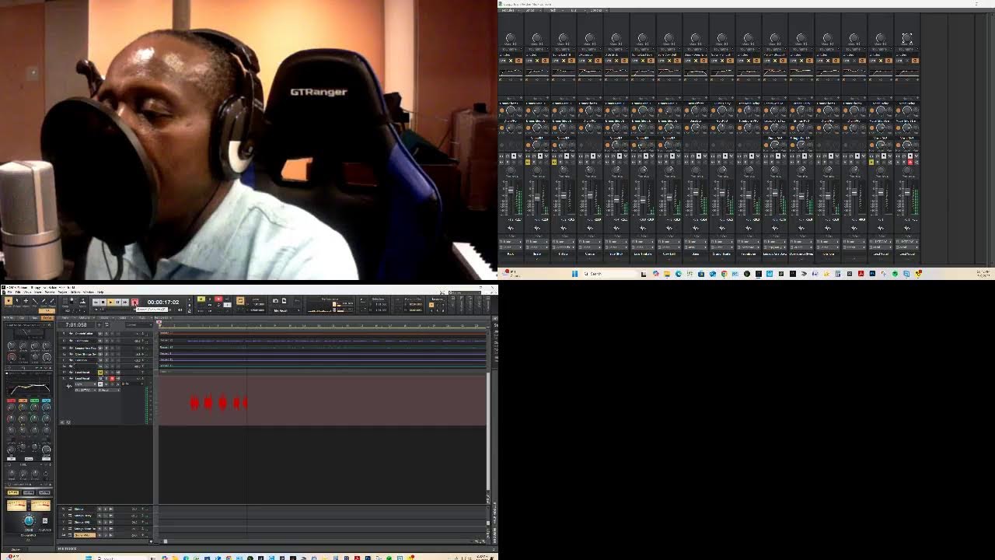Toggle global Mute in Mix module
The width and height of the screenshot is (995, 560).
click(201, 299)
